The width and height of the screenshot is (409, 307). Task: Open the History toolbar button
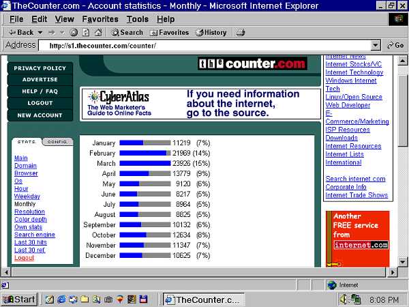coord(211,32)
